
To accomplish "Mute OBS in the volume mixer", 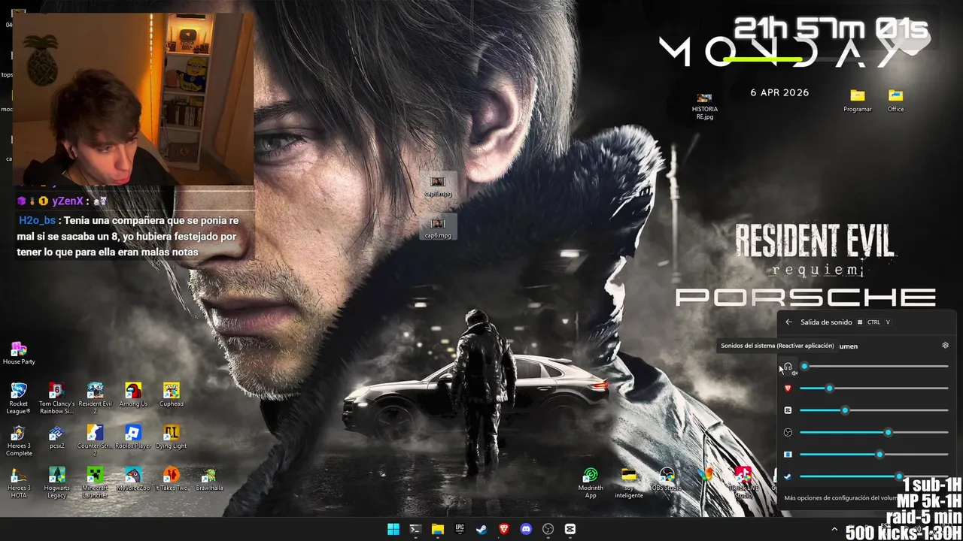I will (788, 432).
